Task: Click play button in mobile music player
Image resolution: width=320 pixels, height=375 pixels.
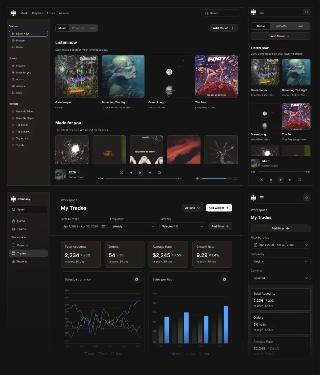Action: point(280,180)
